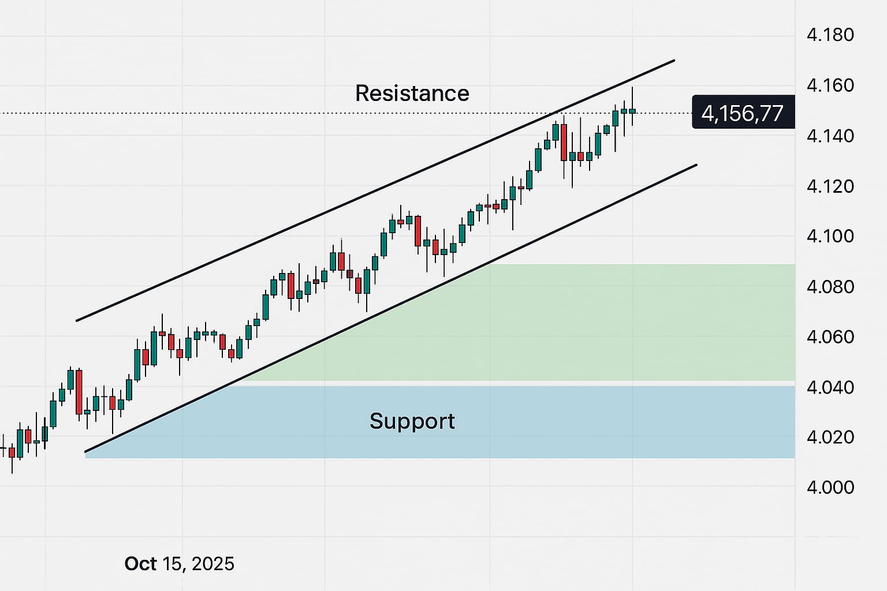The height and width of the screenshot is (591, 887).
Task: Click the Support label text
Action: (412, 421)
